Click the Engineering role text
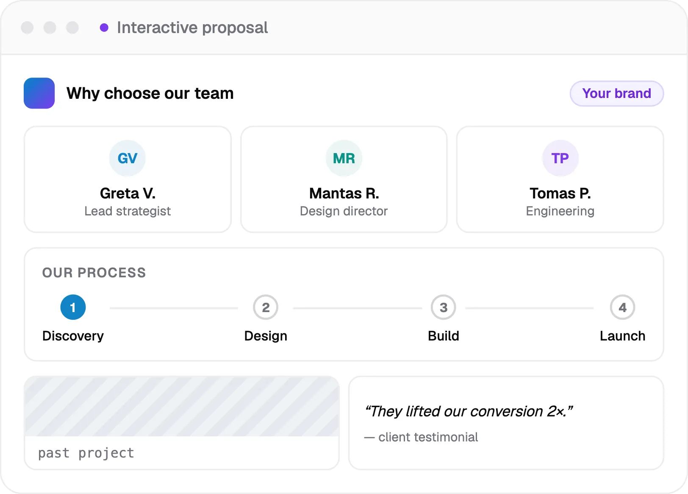 coord(560,211)
